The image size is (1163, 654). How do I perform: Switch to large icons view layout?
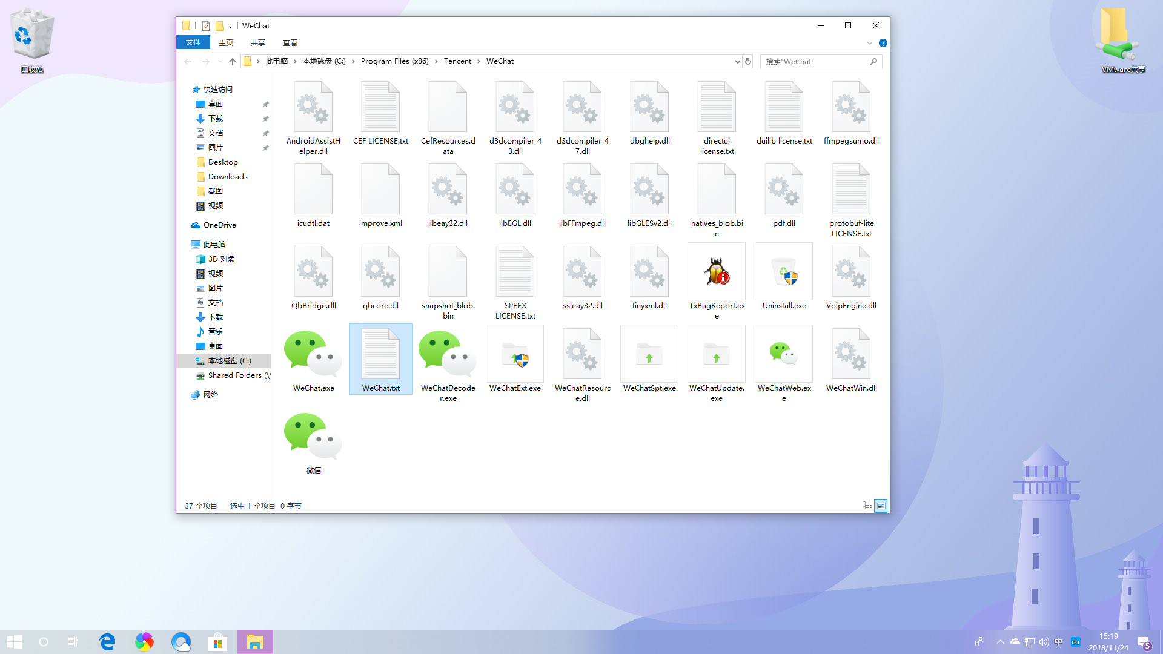point(881,506)
